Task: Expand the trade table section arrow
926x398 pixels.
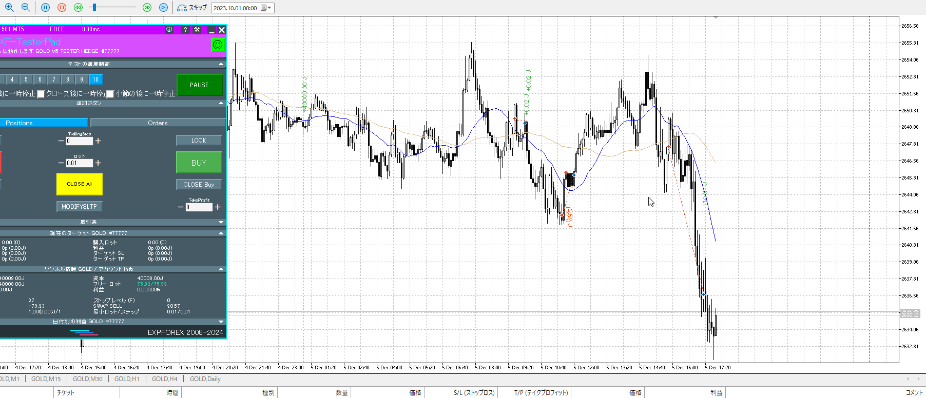Action: [221, 222]
